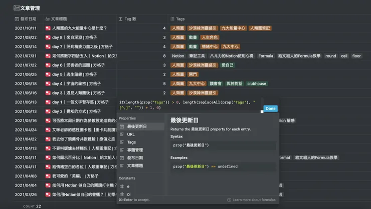Click the hash icon beside constant e
The image size is (371, 209).
[122, 186]
